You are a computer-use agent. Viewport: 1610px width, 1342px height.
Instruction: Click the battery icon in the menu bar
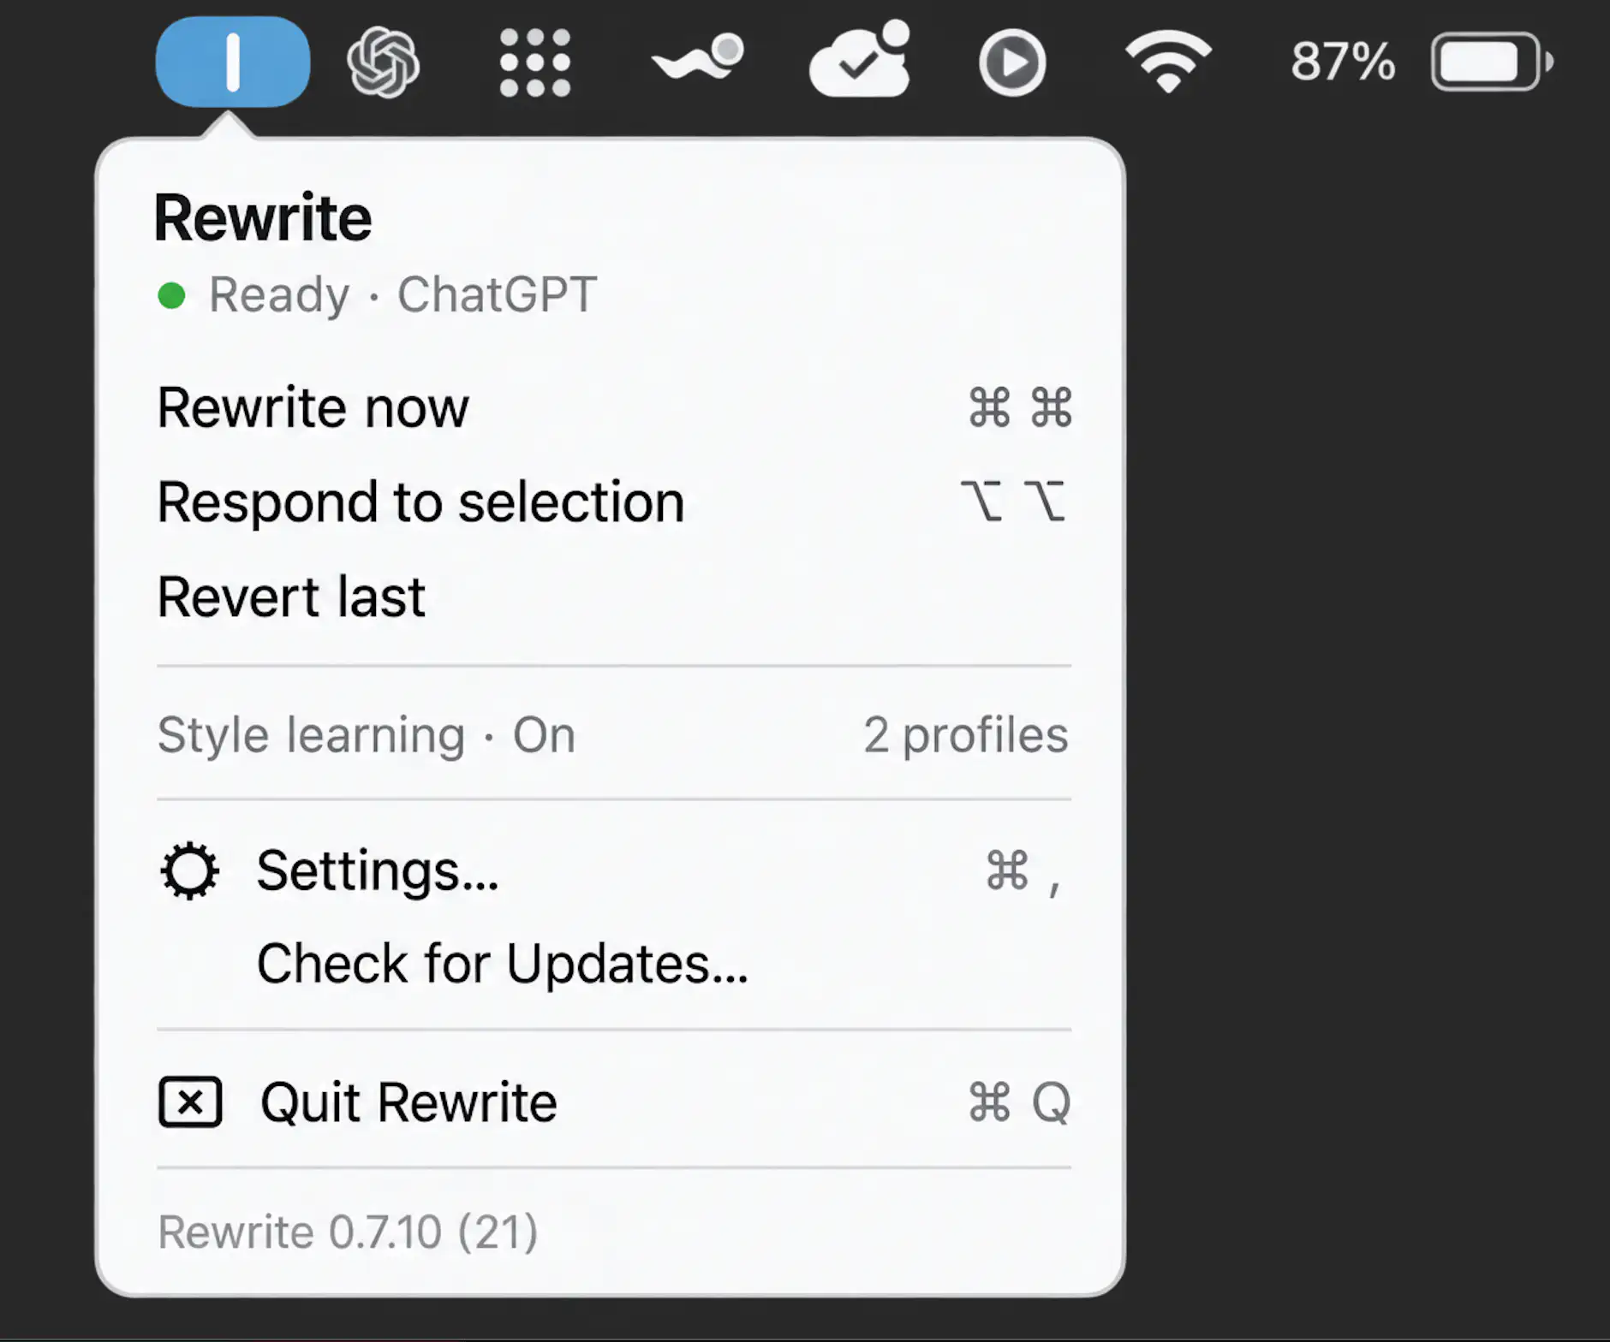click(x=1492, y=62)
